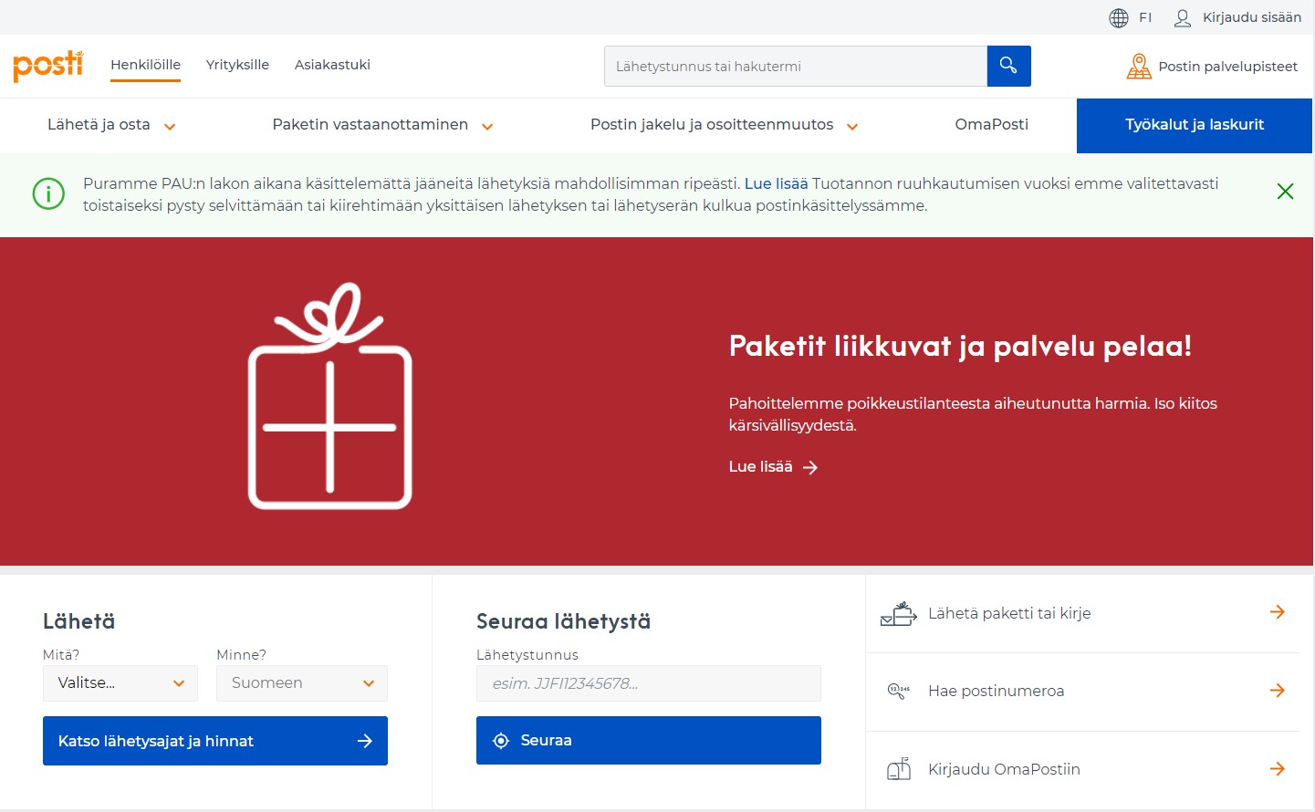Open the OmaPosti menu item

992,125
